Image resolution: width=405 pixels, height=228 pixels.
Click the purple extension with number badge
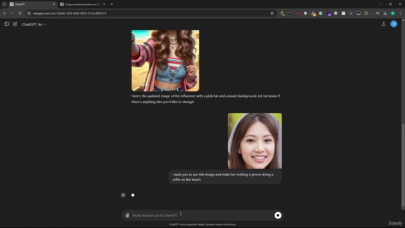pyautogui.click(x=328, y=13)
